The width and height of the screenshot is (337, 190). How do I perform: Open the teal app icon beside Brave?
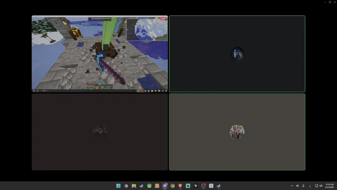(188, 186)
